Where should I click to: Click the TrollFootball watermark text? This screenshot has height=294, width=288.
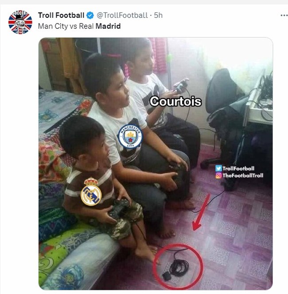[238, 169]
